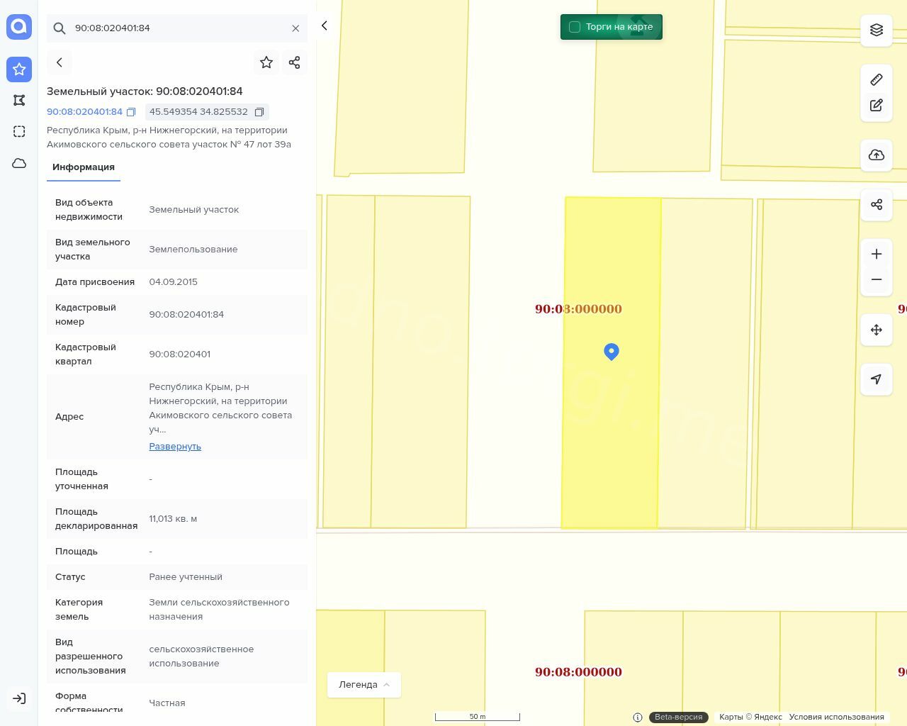The width and height of the screenshot is (907, 726).
Task: Copy cadastral number 90:08:020401:84
Action: point(131,112)
